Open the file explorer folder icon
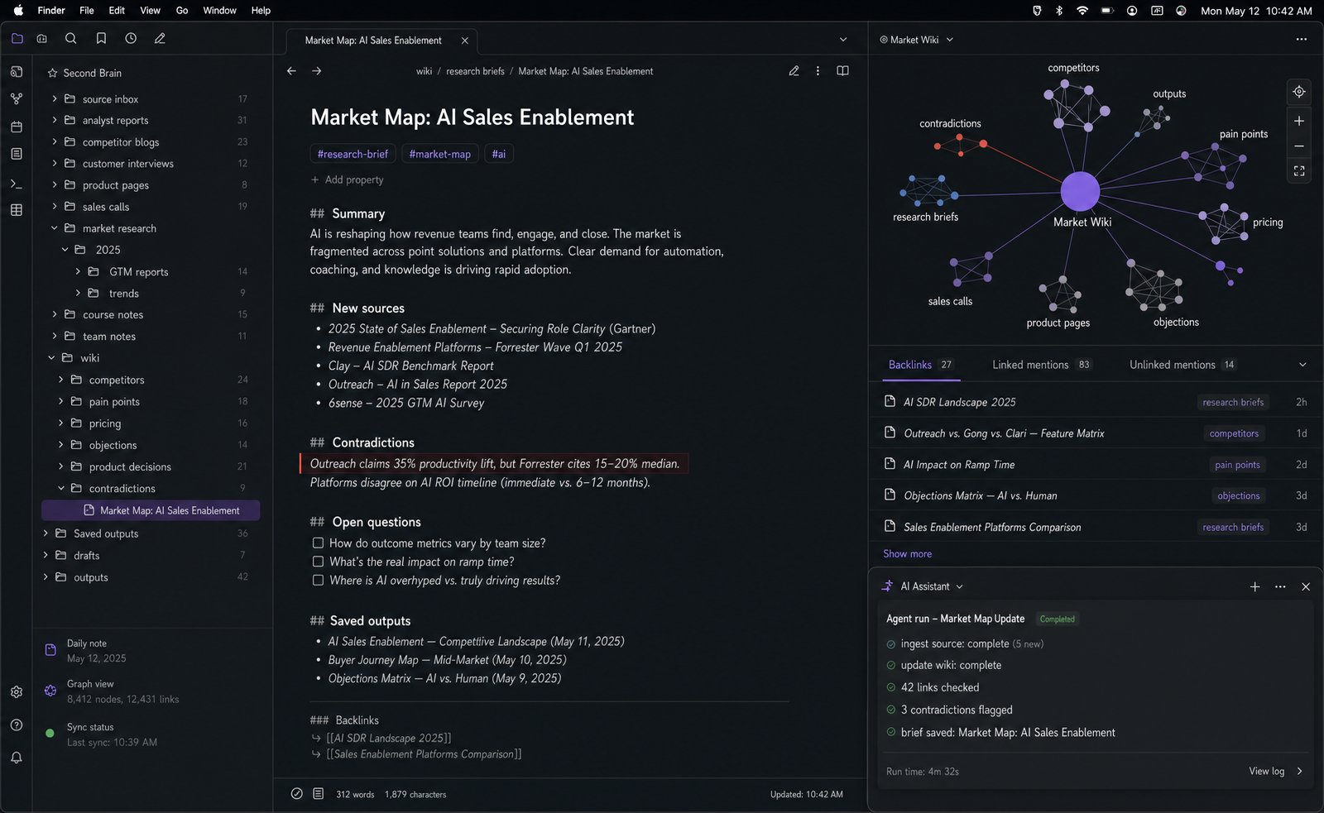The height and width of the screenshot is (813, 1324). 17,38
